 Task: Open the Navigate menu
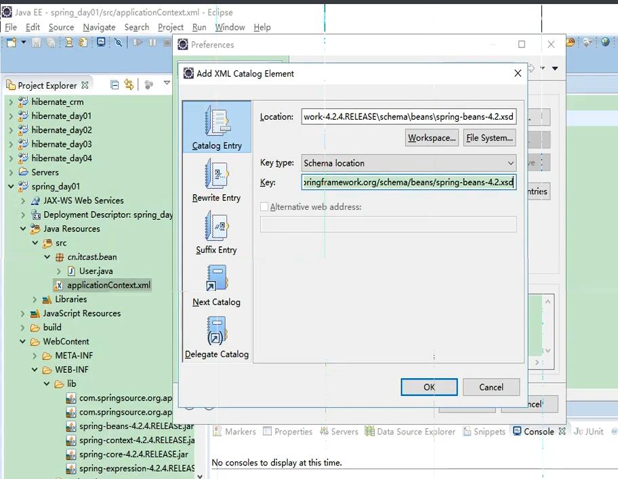click(99, 27)
